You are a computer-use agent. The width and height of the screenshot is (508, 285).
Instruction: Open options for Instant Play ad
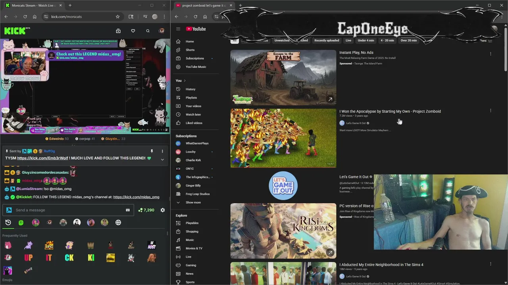491,53
